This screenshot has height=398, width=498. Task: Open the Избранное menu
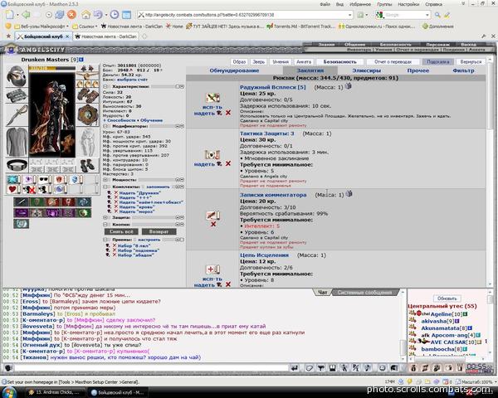[x=360, y=4]
